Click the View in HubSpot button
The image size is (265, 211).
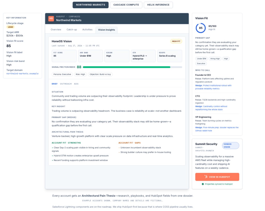(217, 177)
